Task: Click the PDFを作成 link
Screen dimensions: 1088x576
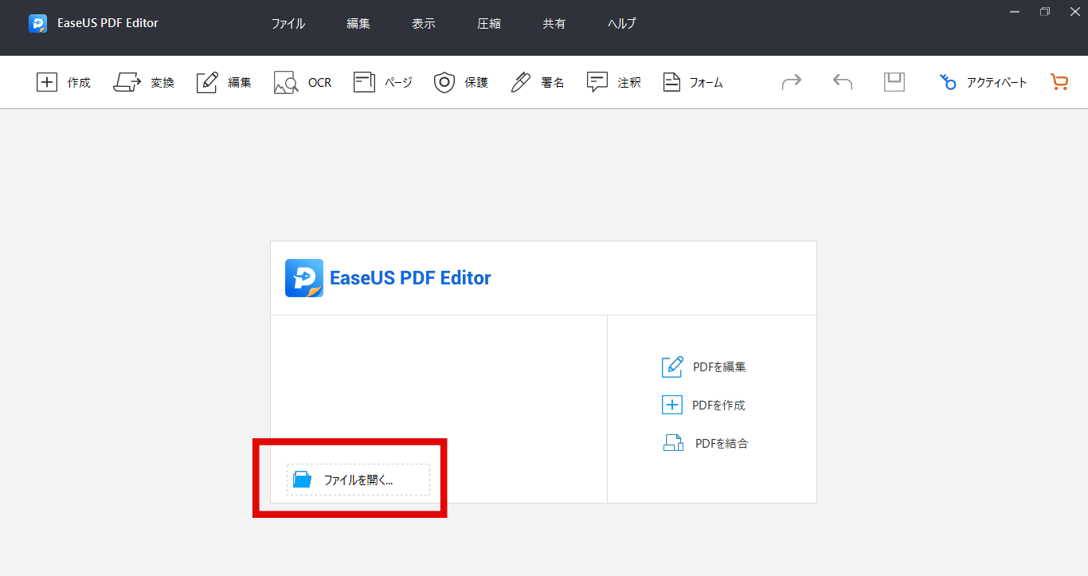Action: pyautogui.click(x=718, y=406)
